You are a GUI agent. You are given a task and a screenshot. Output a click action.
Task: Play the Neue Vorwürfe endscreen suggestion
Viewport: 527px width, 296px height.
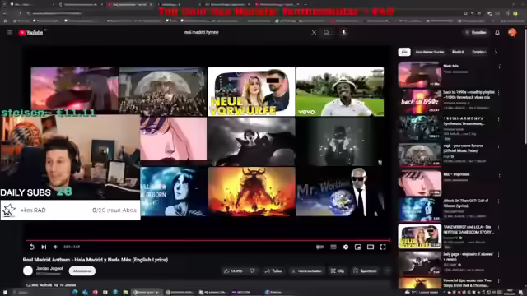[x=251, y=91]
